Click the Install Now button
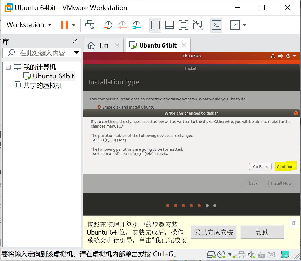Screen dimensions: 301x261 click(281, 183)
